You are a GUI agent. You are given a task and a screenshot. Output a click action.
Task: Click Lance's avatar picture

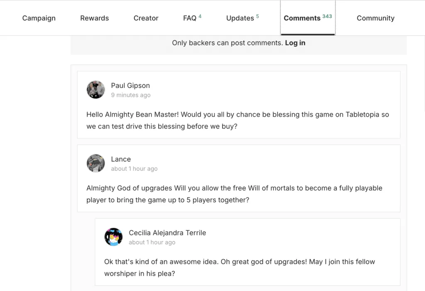[96, 164]
